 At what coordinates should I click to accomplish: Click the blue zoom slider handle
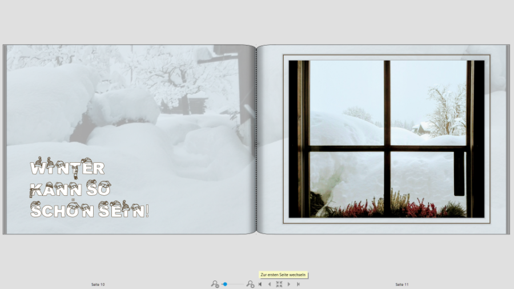(x=225, y=284)
